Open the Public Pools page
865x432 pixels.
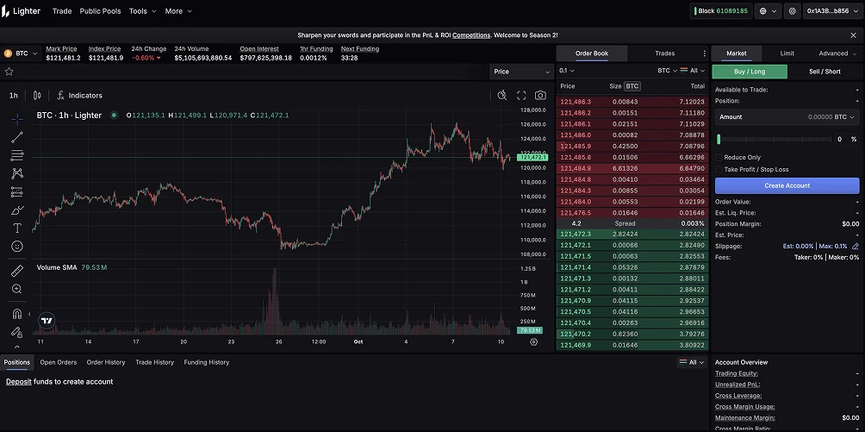pyautogui.click(x=100, y=11)
